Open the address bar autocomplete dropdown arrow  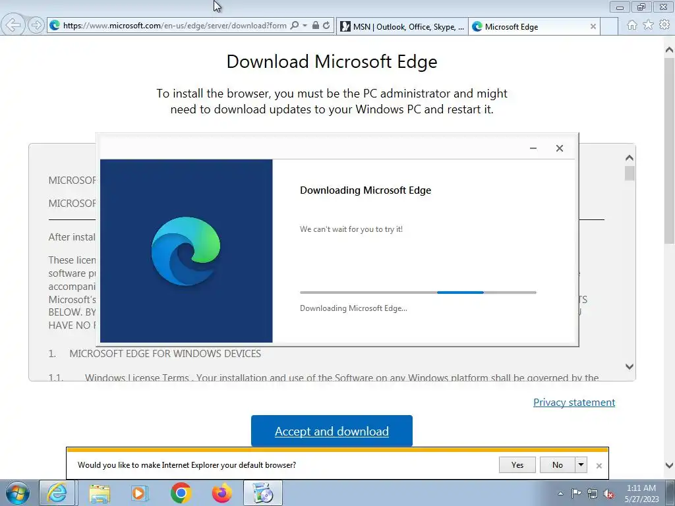[x=305, y=26]
